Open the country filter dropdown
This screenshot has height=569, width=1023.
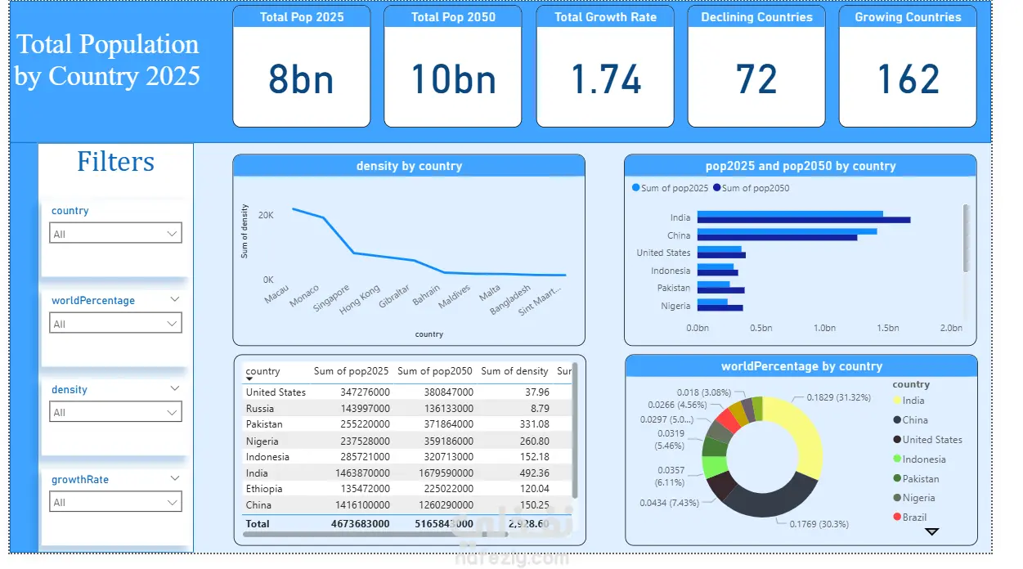pyautogui.click(x=115, y=234)
